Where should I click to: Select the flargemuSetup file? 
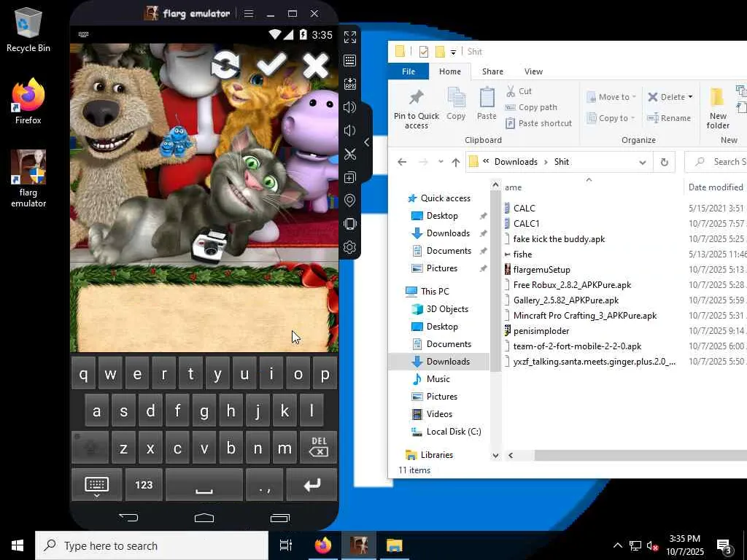[542, 270]
